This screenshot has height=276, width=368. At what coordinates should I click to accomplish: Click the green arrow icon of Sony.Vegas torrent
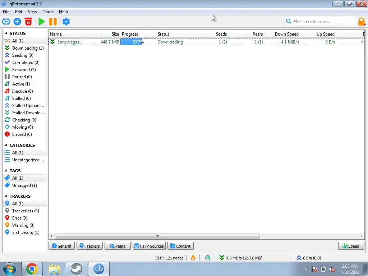(52, 42)
